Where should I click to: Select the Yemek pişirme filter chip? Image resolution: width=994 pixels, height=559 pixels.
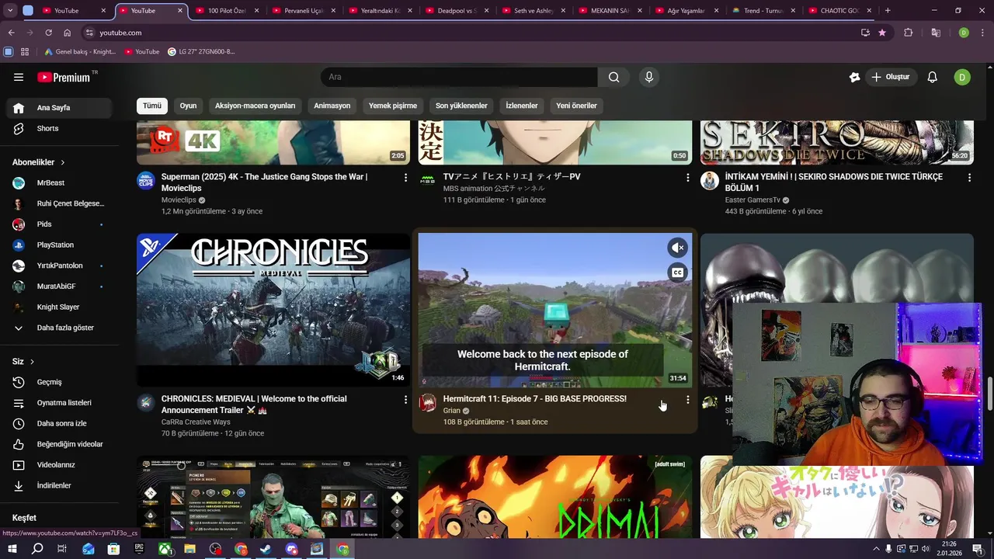[392, 106]
